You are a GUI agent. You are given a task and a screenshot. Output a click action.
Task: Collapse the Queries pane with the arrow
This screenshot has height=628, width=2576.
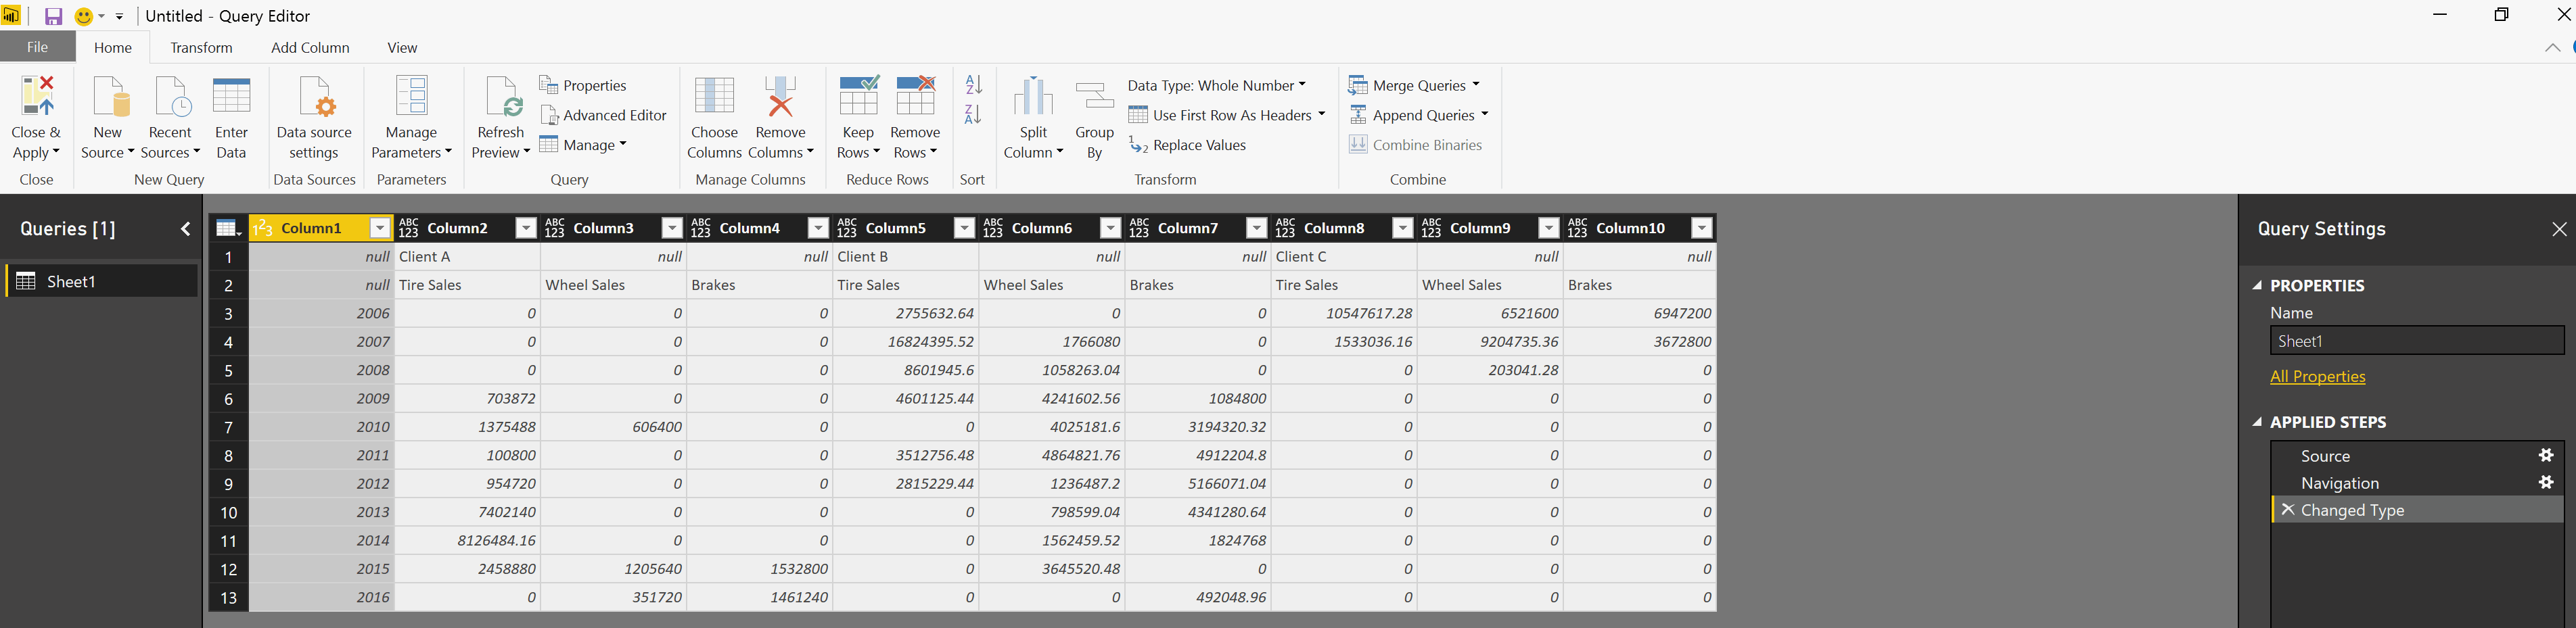point(185,229)
